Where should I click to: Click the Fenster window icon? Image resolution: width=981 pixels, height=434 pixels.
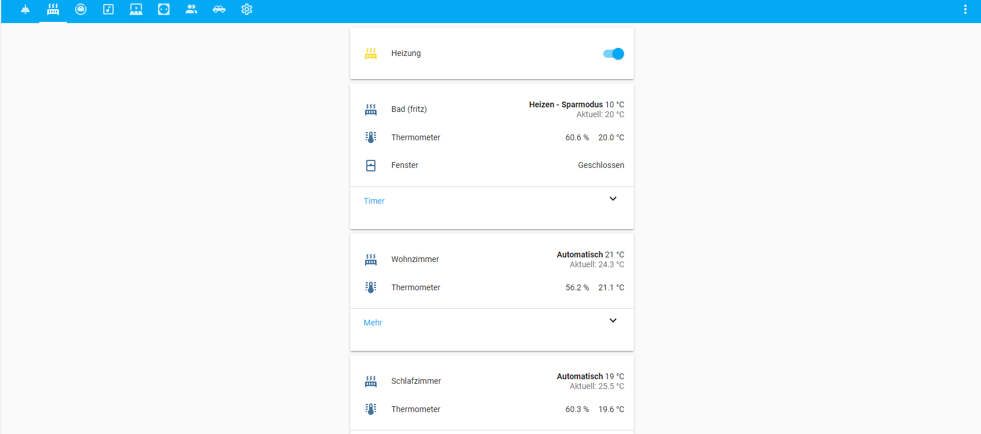point(371,166)
